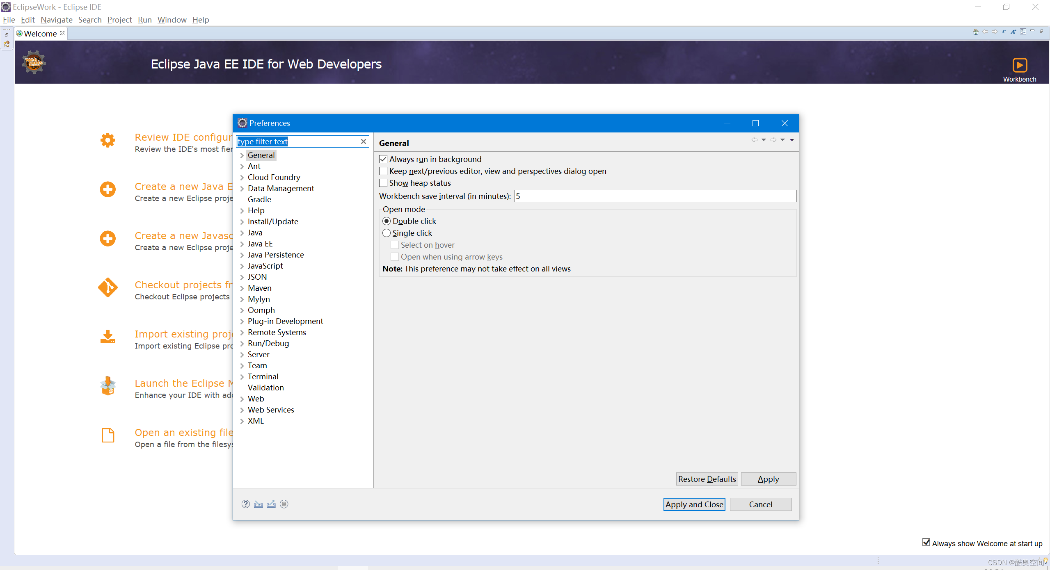The image size is (1050, 570).
Task: Click the export preferences icon
Action: (x=271, y=504)
